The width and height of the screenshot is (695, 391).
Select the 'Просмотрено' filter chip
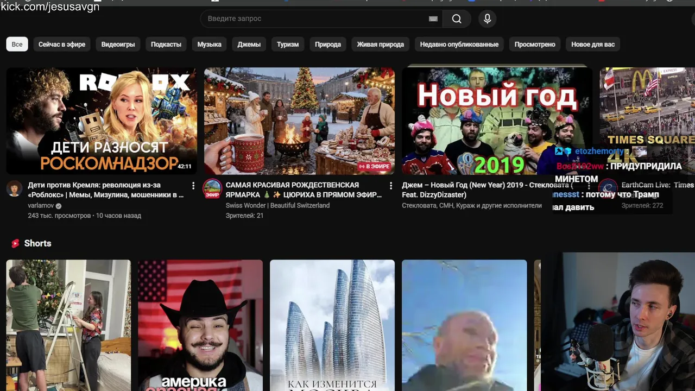tap(535, 45)
